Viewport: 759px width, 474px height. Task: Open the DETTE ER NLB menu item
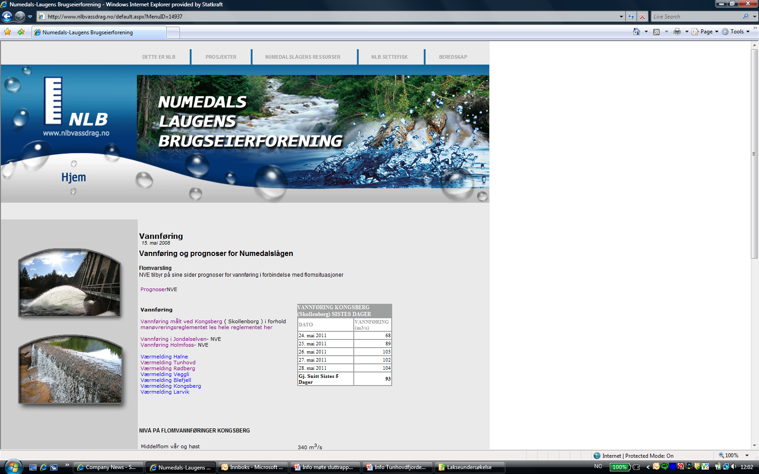[159, 57]
